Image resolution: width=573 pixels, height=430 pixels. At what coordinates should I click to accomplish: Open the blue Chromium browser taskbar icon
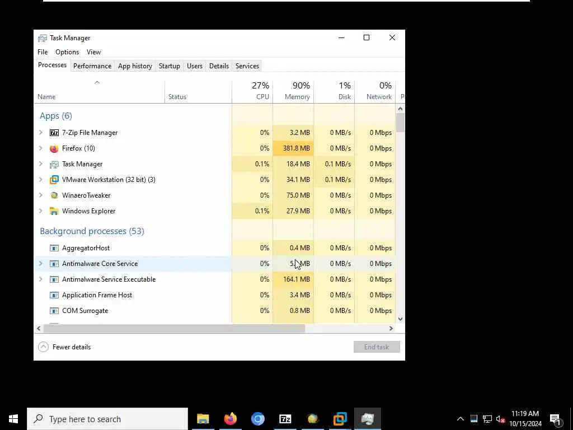pos(257,419)
